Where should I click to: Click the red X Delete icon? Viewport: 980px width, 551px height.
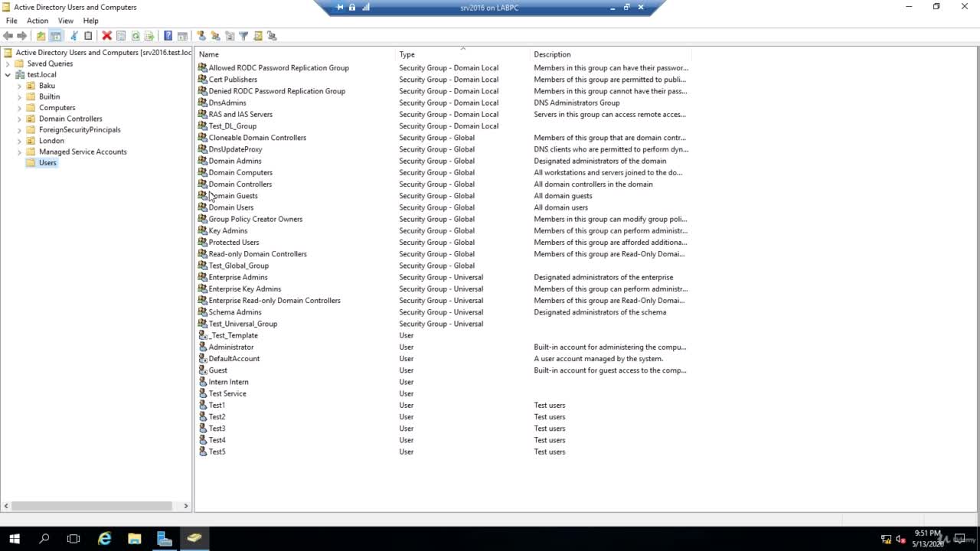pos(107,36)
